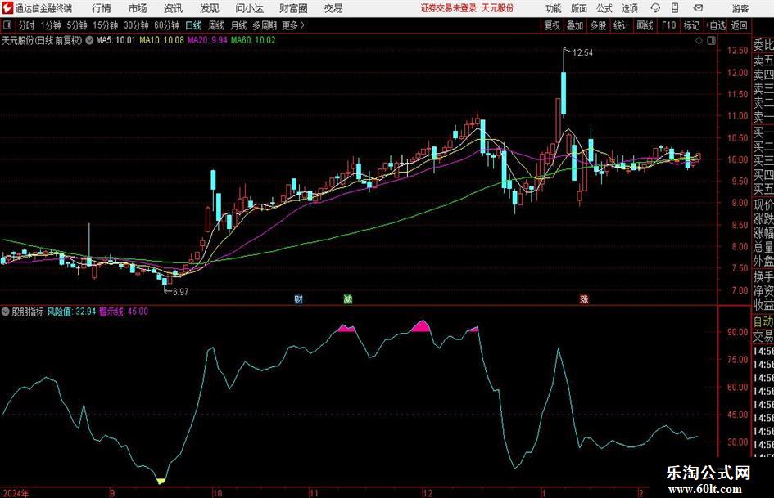Open the F10 company info button
This screenshot has height=498, width=774.
point(669,25)
